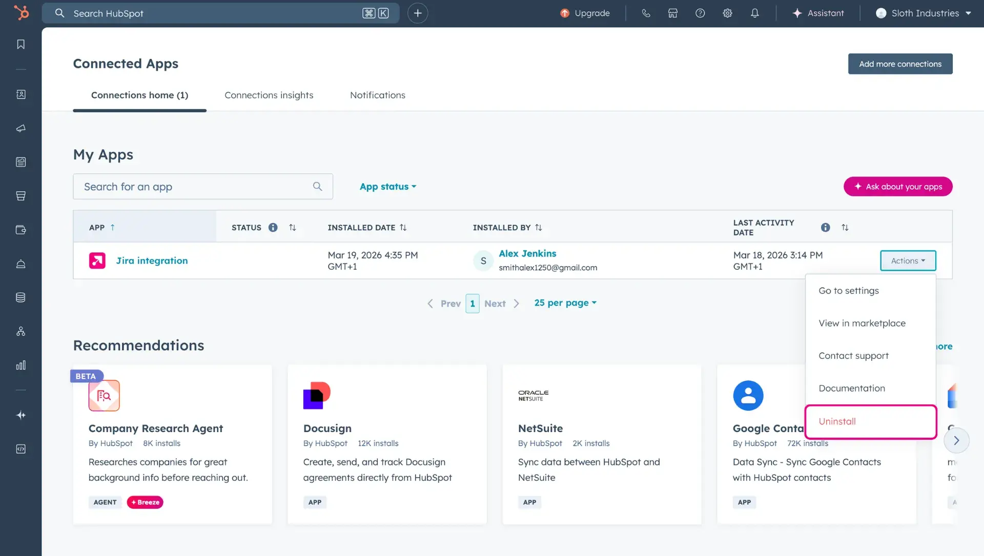984x556 pixels.
Task: Click the Add more connections button
Action: pos(900,63)
